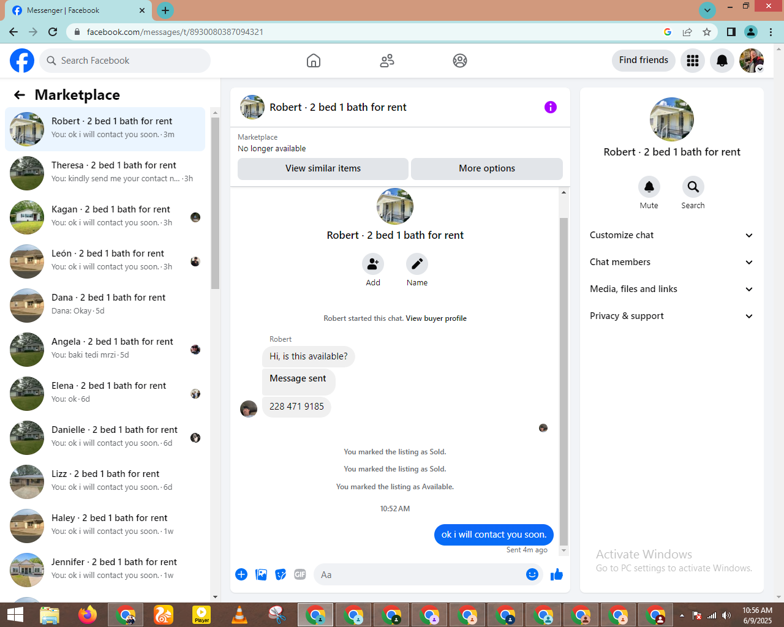784x627 pixels.
Task: Open Danielle 2 bed 1 bath chat
Action: tap(105, 438)
